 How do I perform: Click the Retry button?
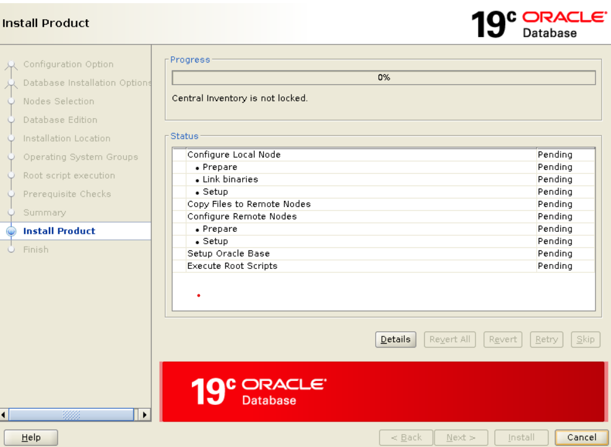547,339
